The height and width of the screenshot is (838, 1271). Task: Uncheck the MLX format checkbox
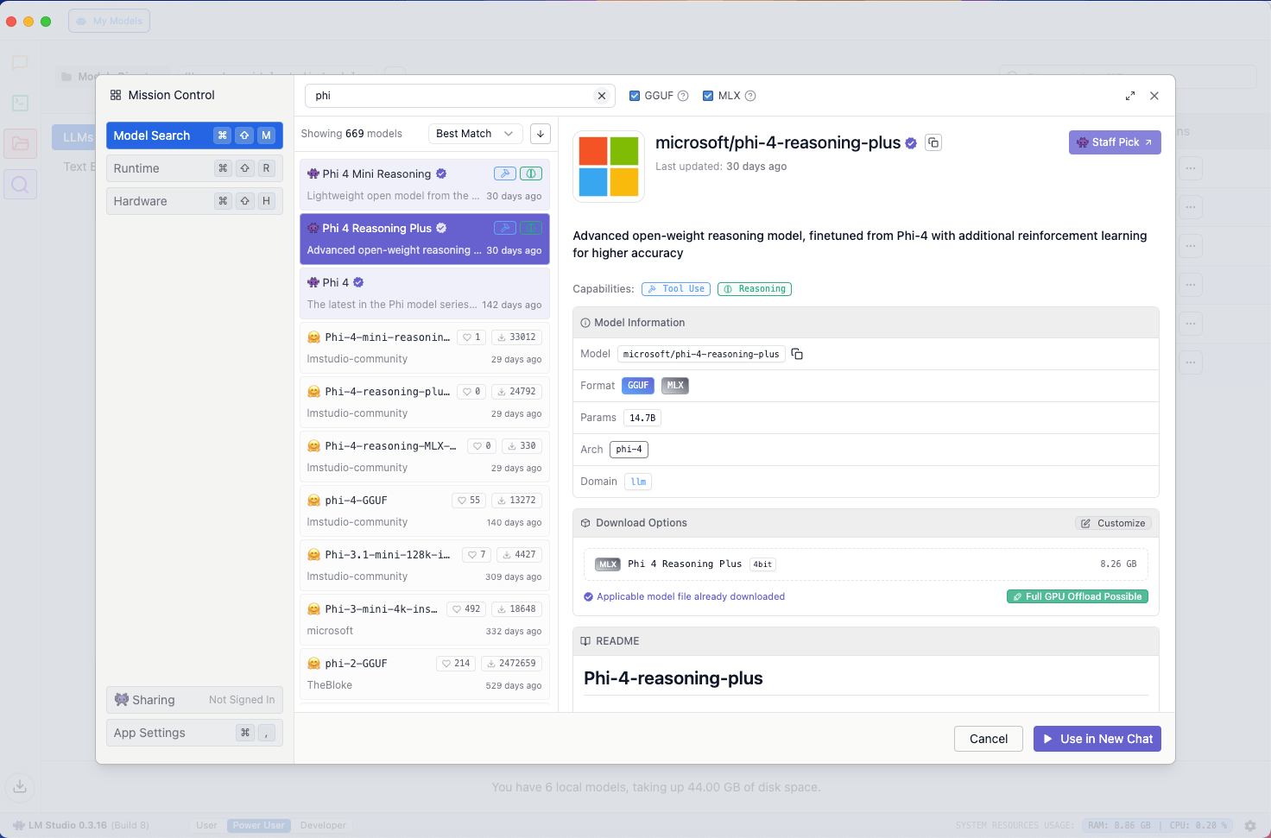pyautogui.click(x=708, y=96)
